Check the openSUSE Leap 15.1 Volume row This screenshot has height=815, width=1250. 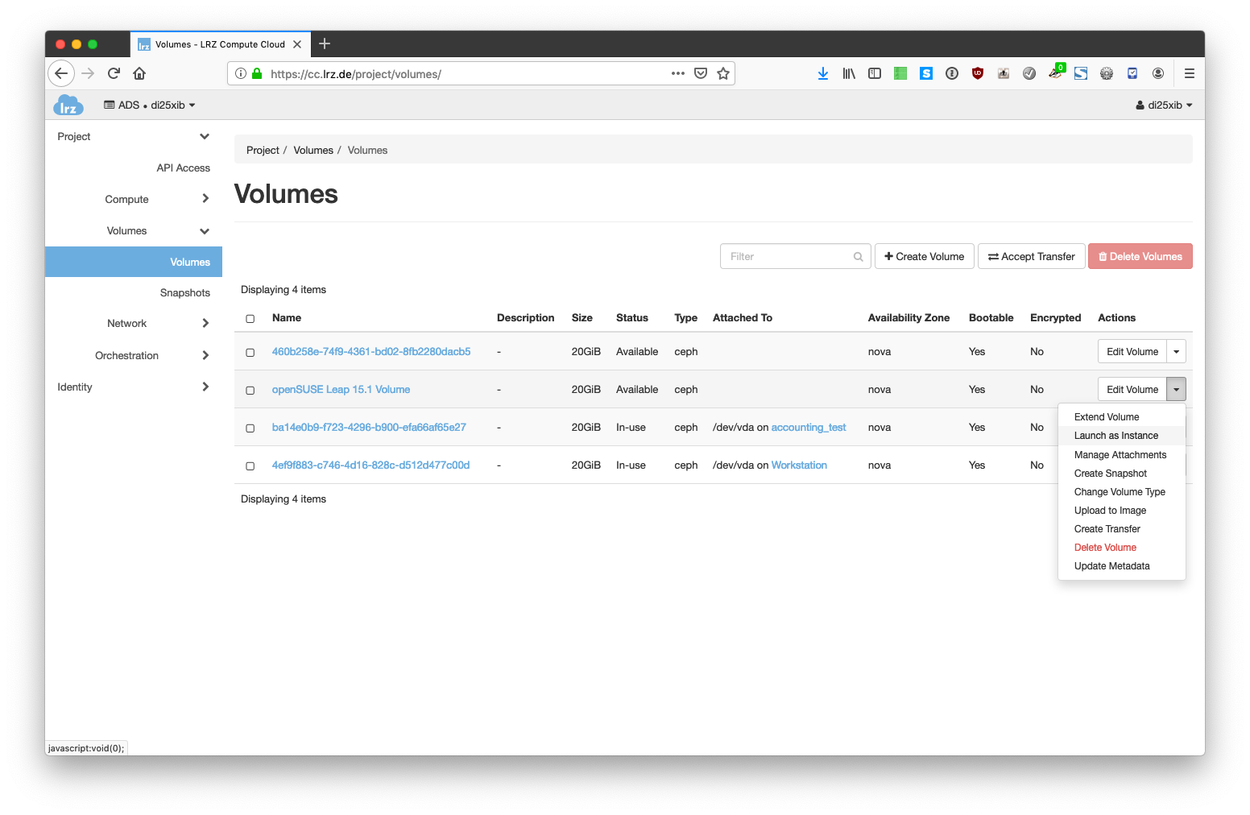pyautogui.click(x=250, y=391)
